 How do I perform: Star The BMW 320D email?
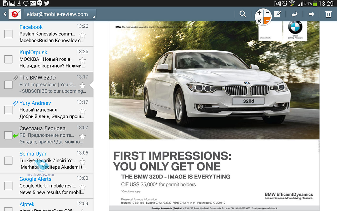[x=82, y=86]
